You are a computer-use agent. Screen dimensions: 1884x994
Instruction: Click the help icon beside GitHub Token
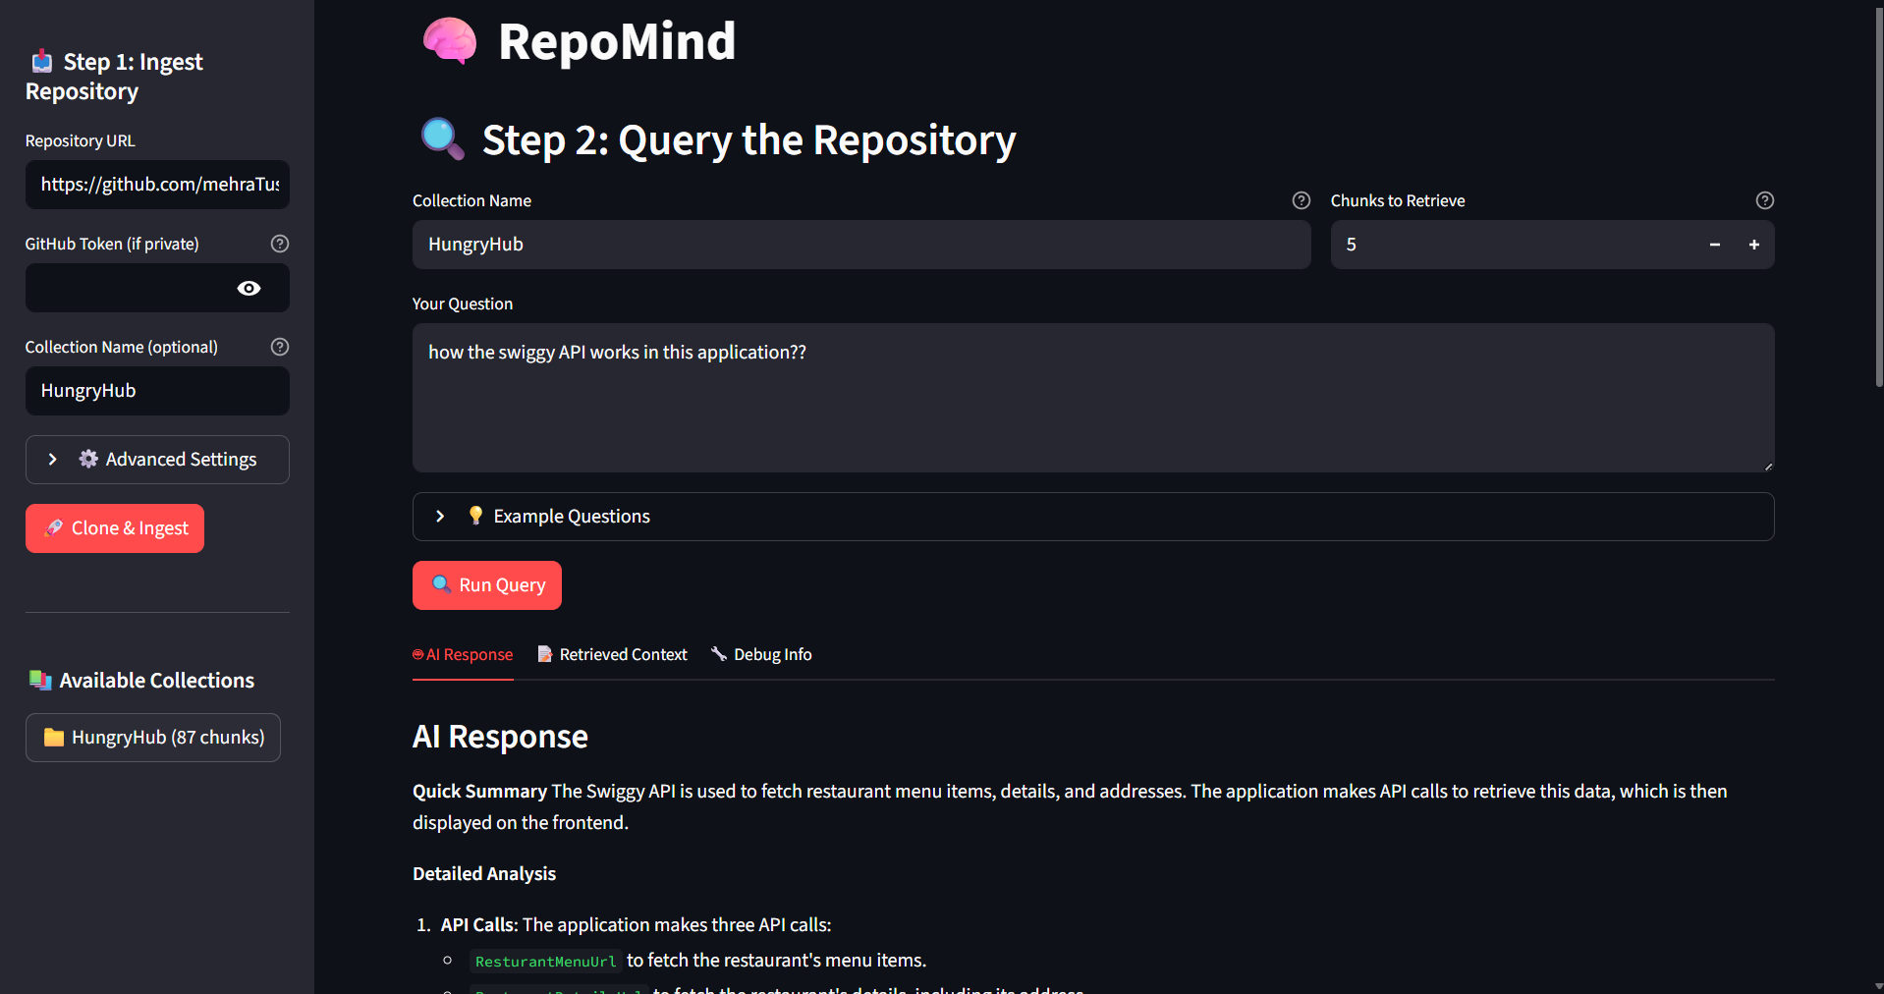tap(280, 244)
